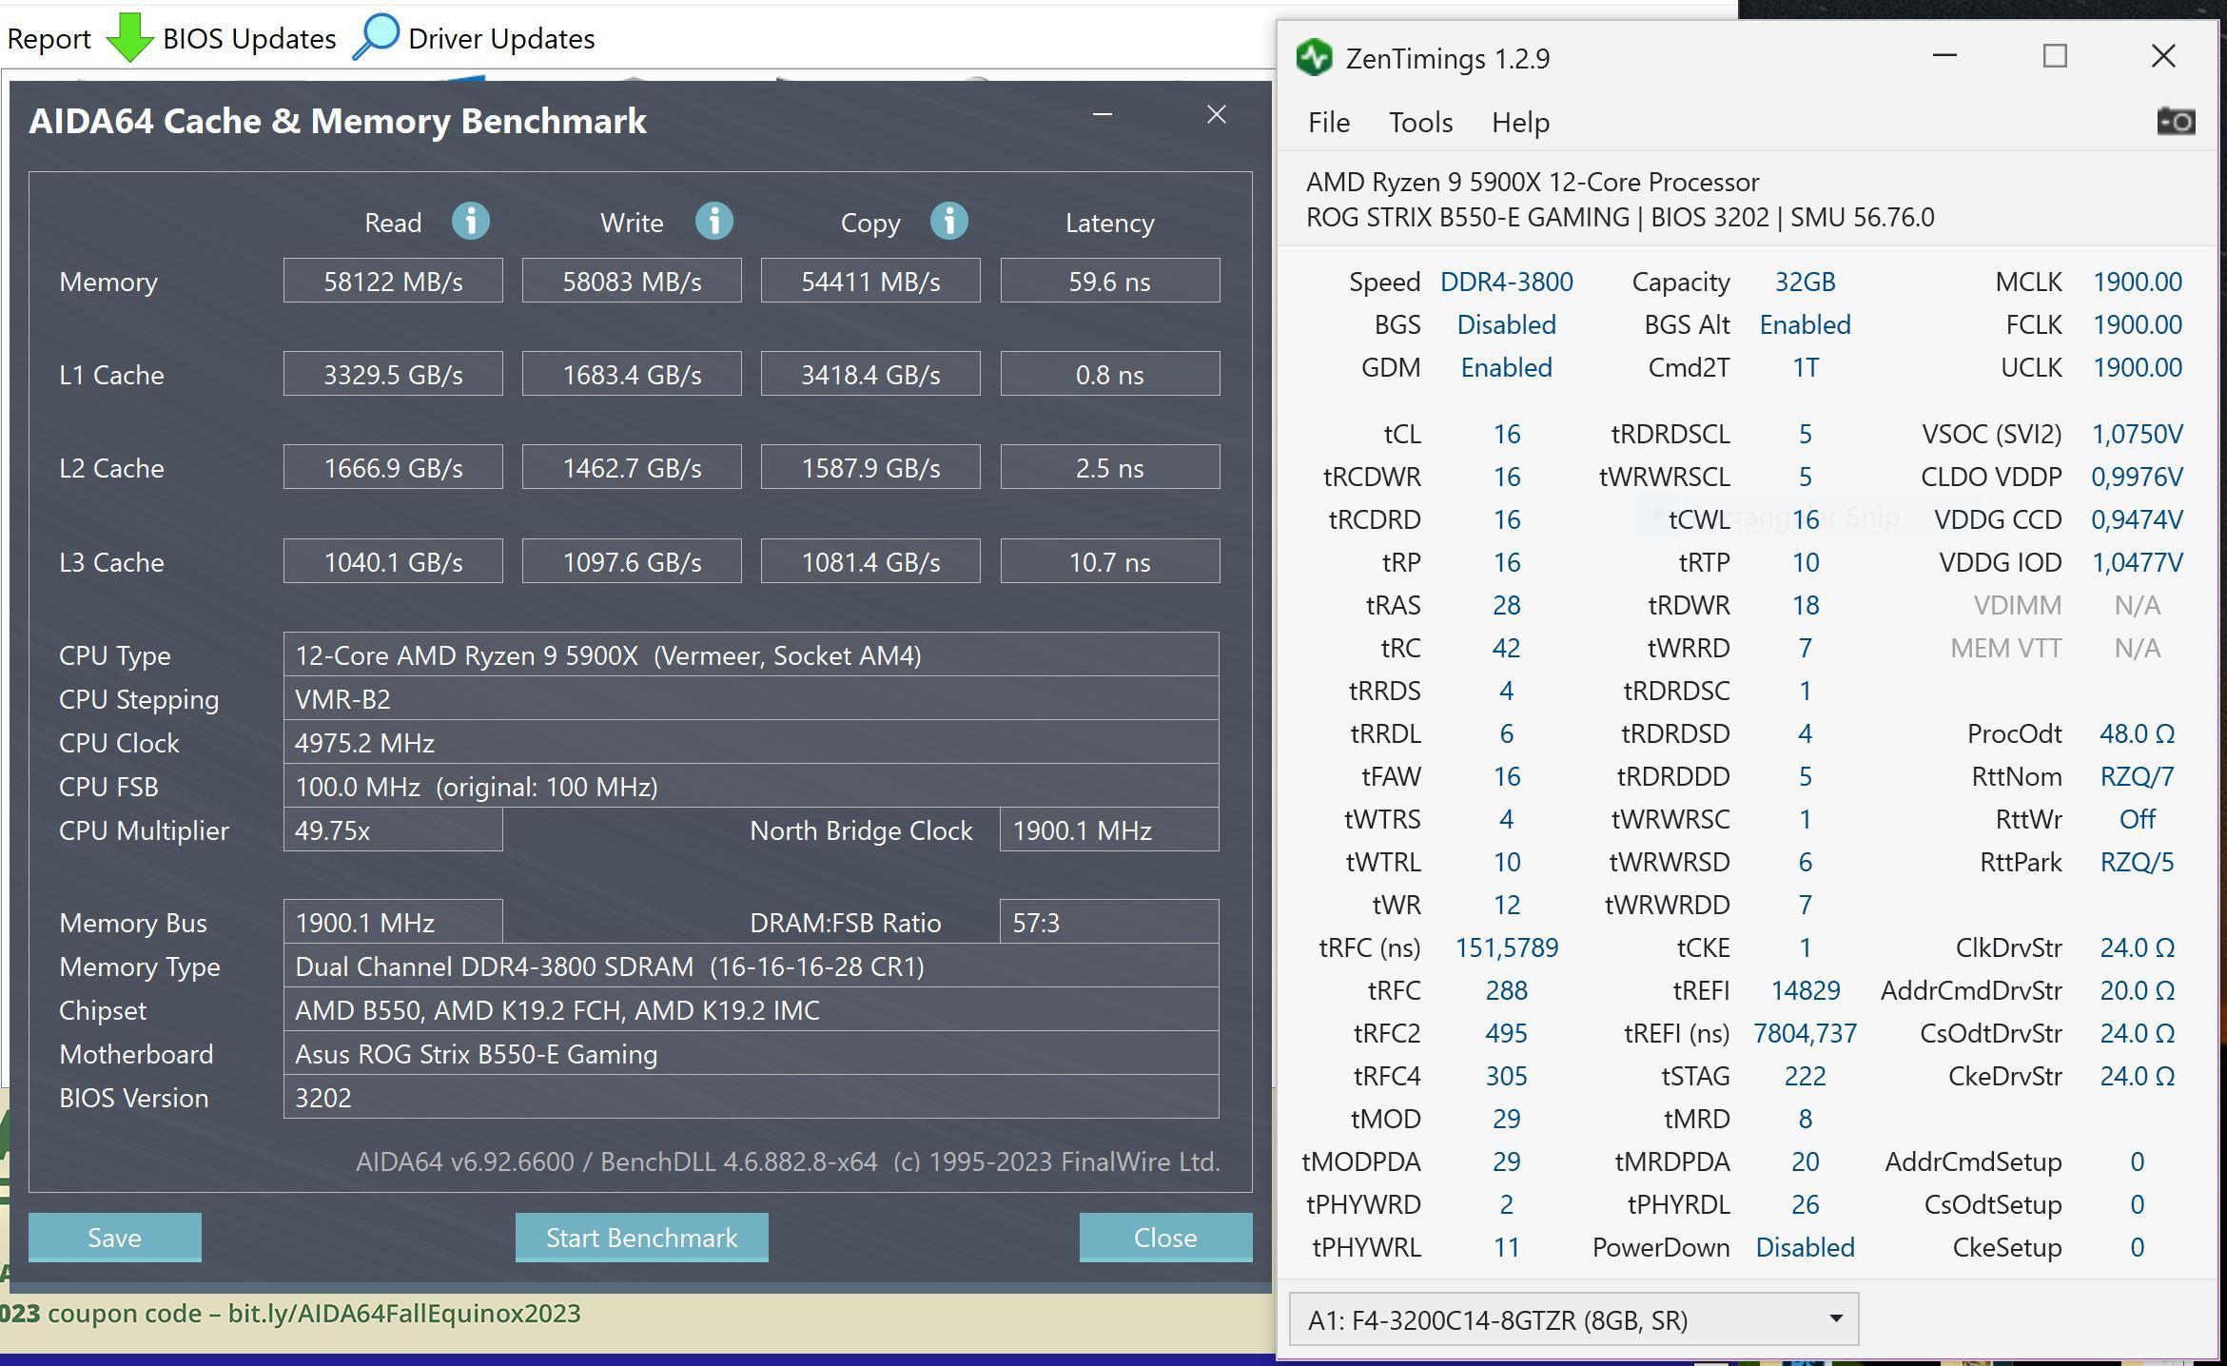The image size is (2227, 1366).
Task: Click the L1 Cache Read value 3329.5 GB/s
Action: click(393, 374)
